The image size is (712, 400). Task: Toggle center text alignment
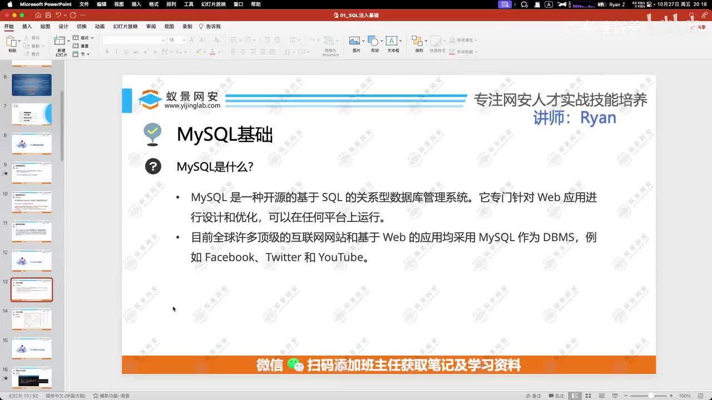point(244,52)
